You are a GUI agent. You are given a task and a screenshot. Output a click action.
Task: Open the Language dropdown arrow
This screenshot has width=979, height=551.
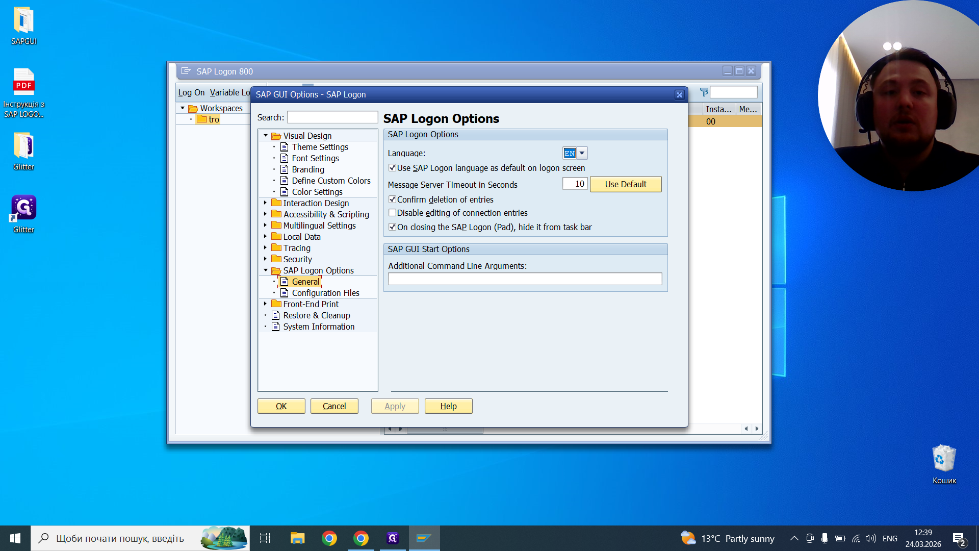coord(582,153)
